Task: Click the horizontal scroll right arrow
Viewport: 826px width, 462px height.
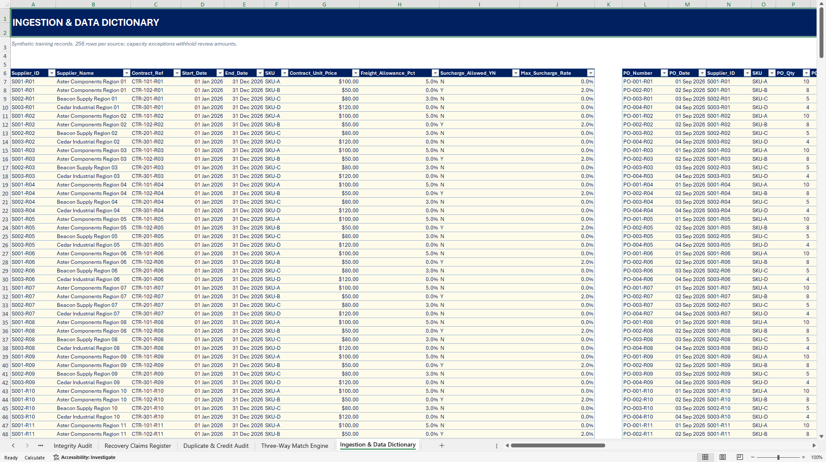Action: click(814, 446)
